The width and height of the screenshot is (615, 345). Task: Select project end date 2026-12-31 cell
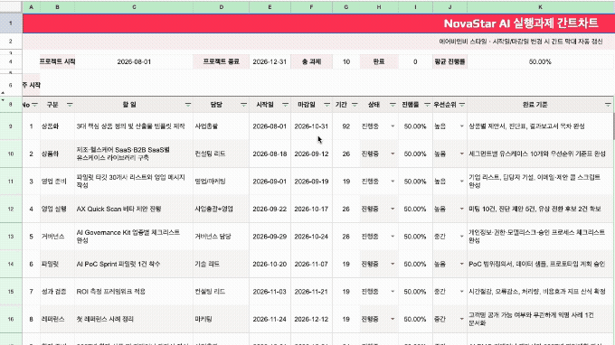pyautogui.click(x=270, y=61)
